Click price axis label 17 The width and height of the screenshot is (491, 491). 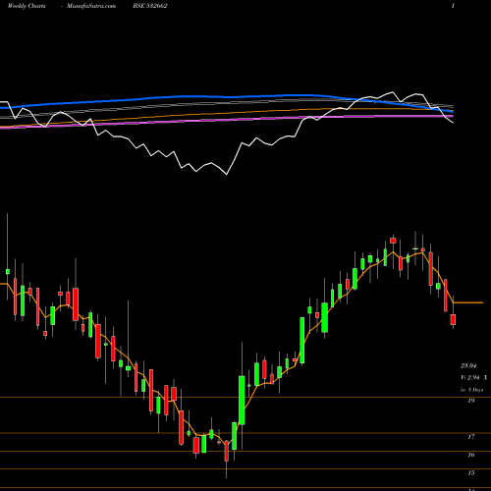coord(471,437)
